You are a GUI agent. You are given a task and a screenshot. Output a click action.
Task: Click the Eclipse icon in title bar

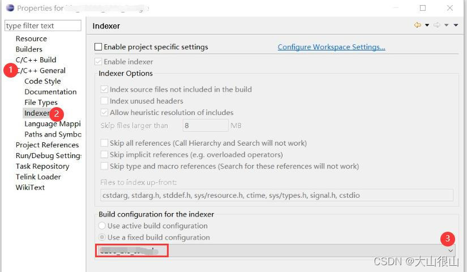click(x=10, y=8)
